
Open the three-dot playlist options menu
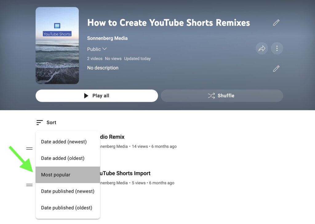click(x=277, y=48)
